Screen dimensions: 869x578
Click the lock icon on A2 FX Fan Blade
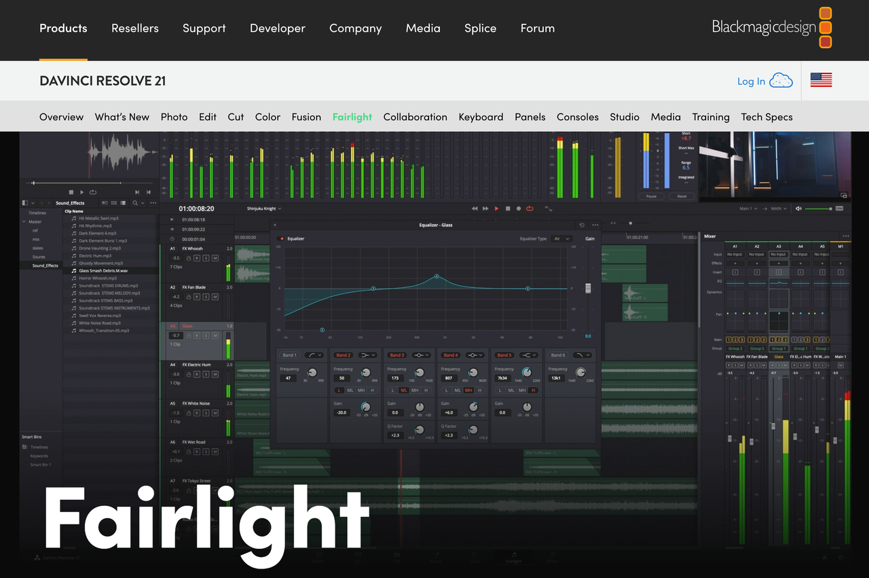(189, 297)
